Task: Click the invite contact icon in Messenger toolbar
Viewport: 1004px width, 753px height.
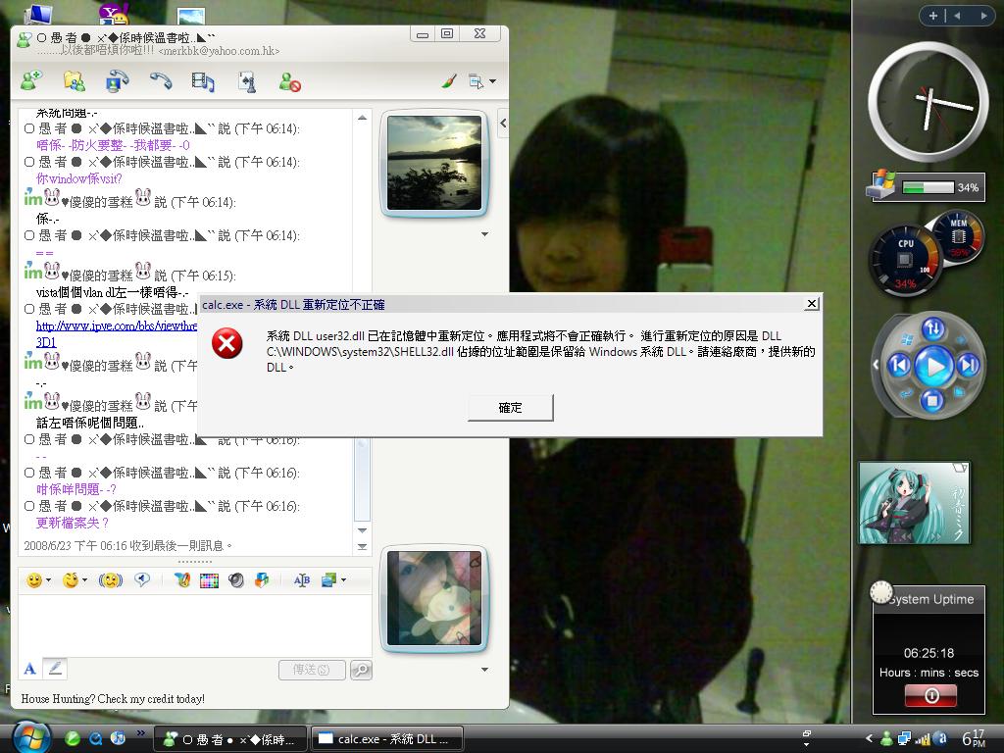Action: pyautogui.click(x=31, y=82)
